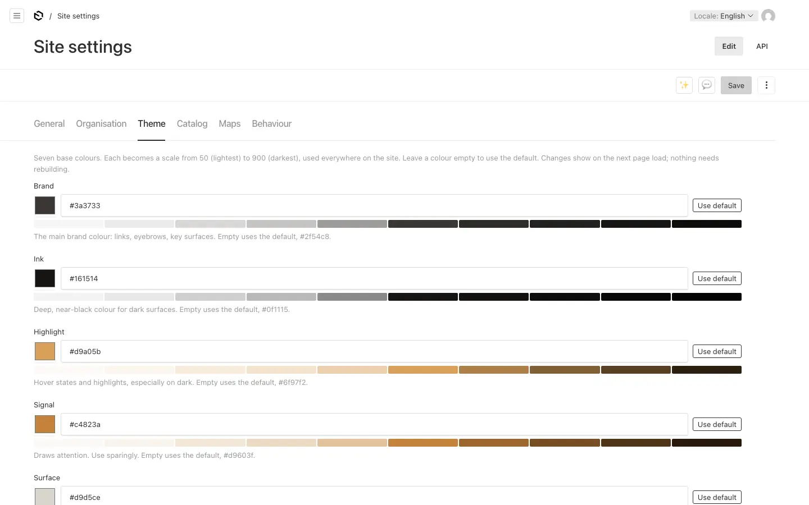Reset Ink colour with Use default

[x=717, y=278]
